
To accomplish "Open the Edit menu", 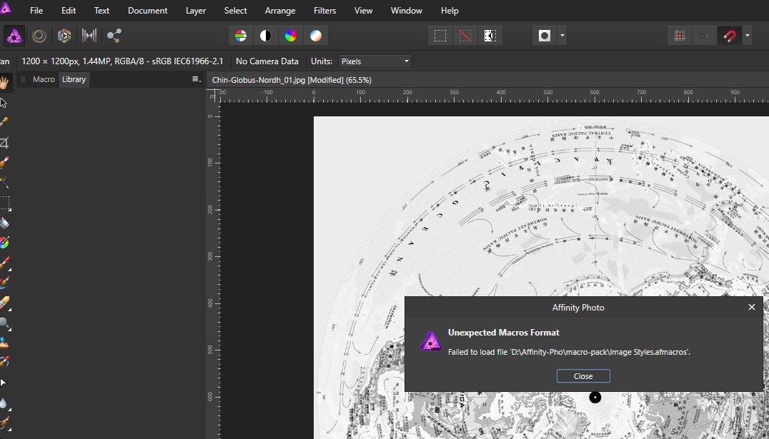I will [69, 10].
